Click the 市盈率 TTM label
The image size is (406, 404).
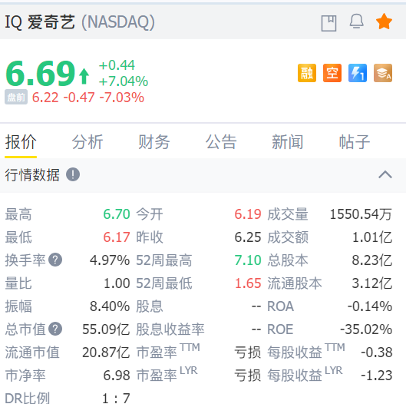168,351
